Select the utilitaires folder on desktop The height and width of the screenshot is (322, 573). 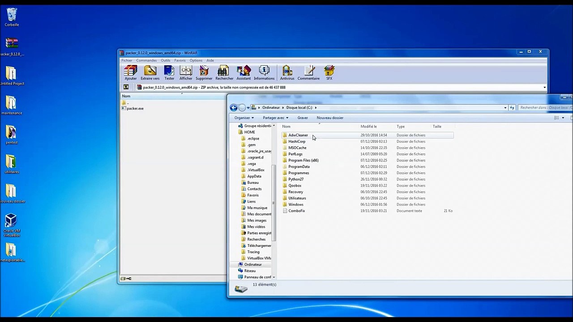pyautogui.click(x=11, y=164)
